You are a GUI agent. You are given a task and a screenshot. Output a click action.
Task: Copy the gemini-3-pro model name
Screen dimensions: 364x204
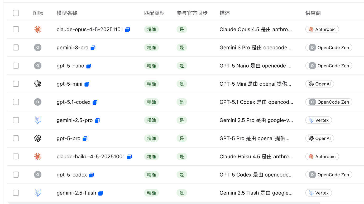coord(93,48)
